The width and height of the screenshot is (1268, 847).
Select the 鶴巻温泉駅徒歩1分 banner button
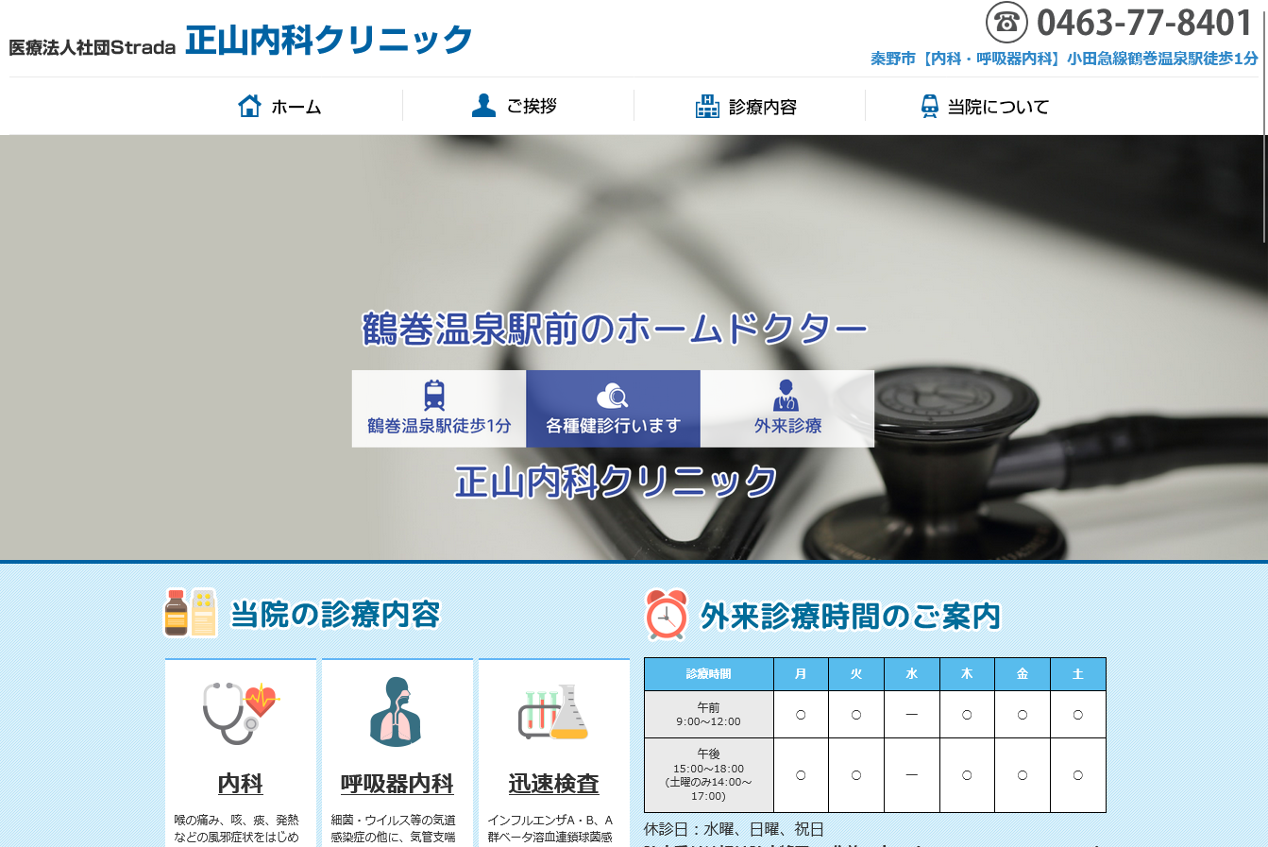439,409
